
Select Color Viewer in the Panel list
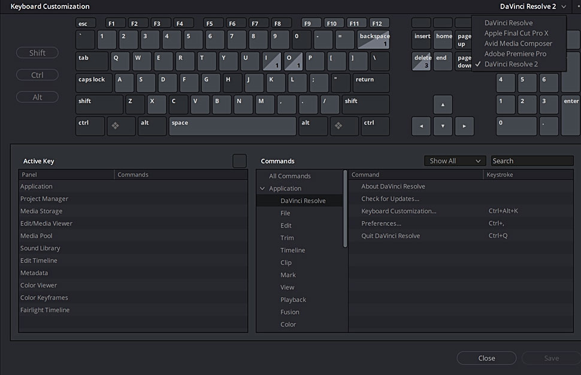tap(134, 285)
